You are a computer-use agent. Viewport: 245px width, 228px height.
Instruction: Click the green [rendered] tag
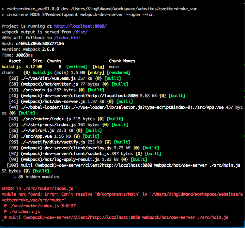point(119,73)
